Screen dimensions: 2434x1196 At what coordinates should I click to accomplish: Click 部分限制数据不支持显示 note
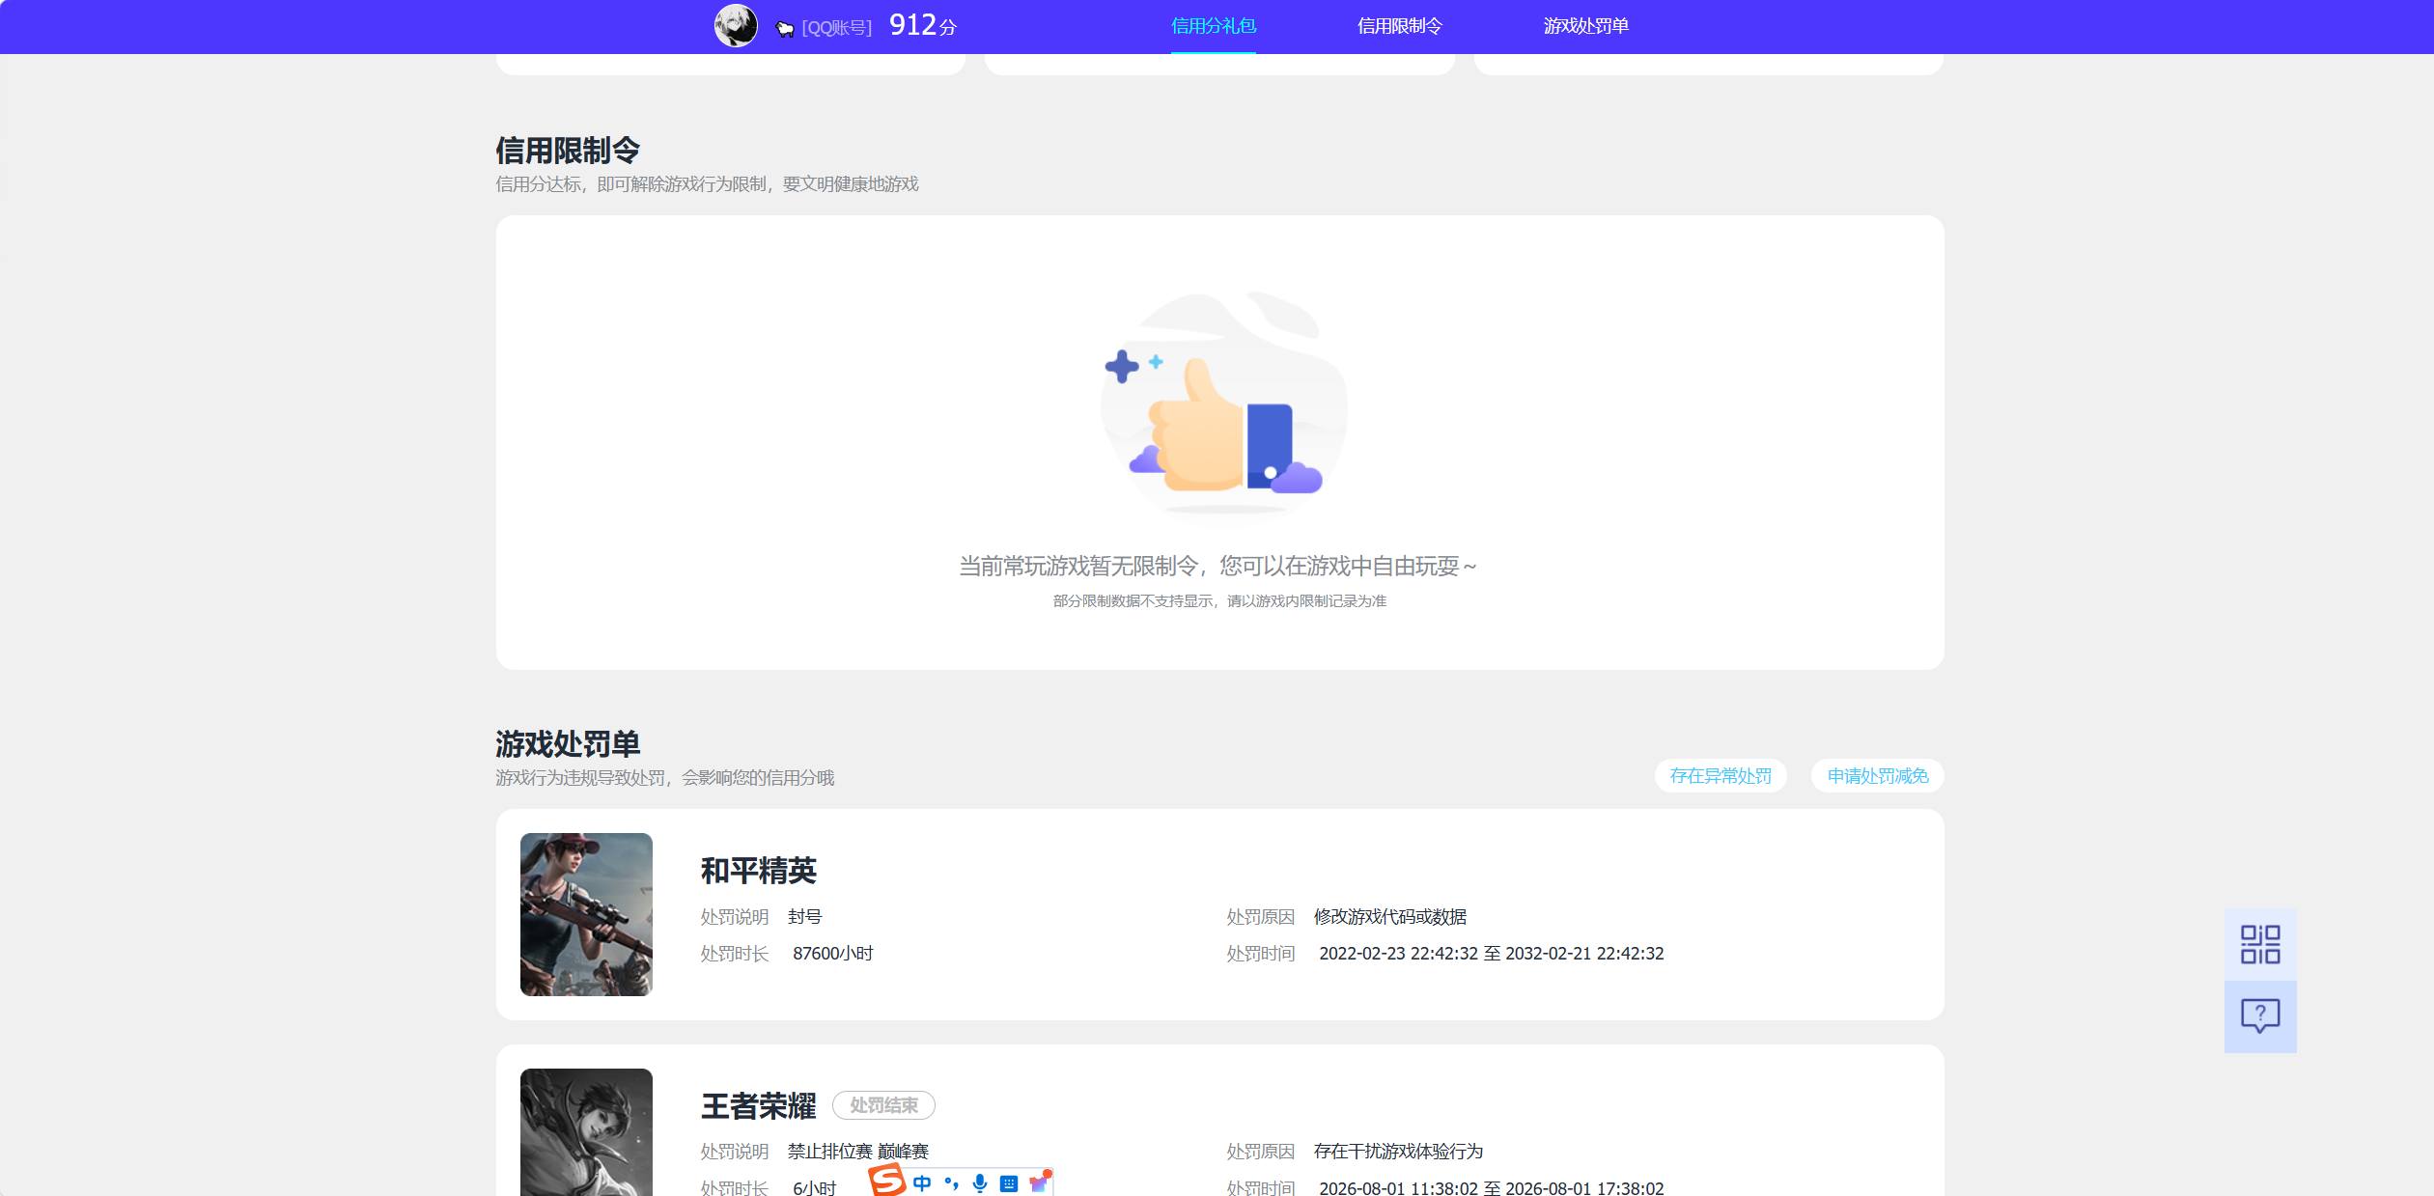(1219, 601)
